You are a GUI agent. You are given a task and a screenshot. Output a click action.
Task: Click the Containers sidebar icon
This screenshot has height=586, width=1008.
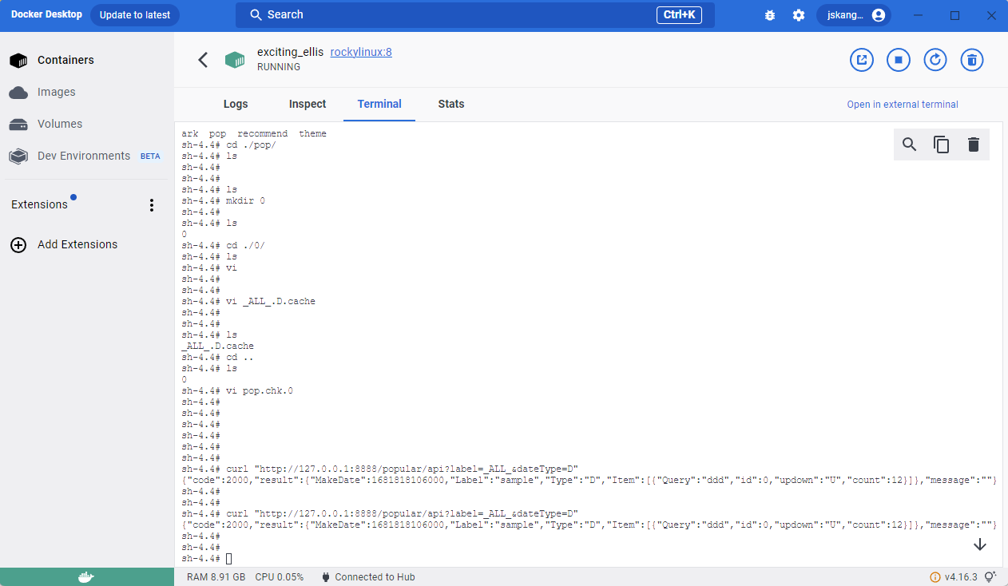pyautogui.click(x=18, y=61)
